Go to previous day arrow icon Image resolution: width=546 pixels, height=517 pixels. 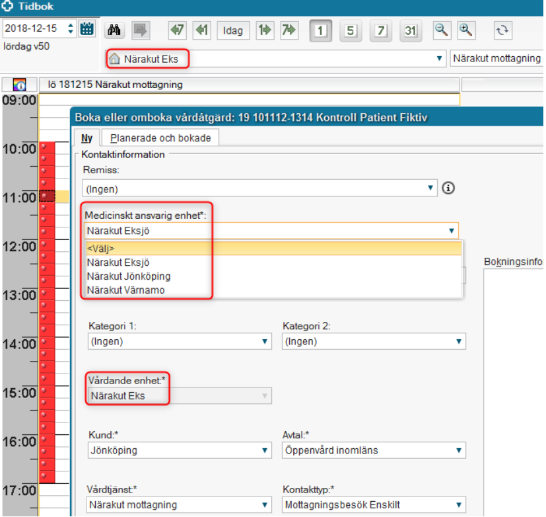pos(201,30)
